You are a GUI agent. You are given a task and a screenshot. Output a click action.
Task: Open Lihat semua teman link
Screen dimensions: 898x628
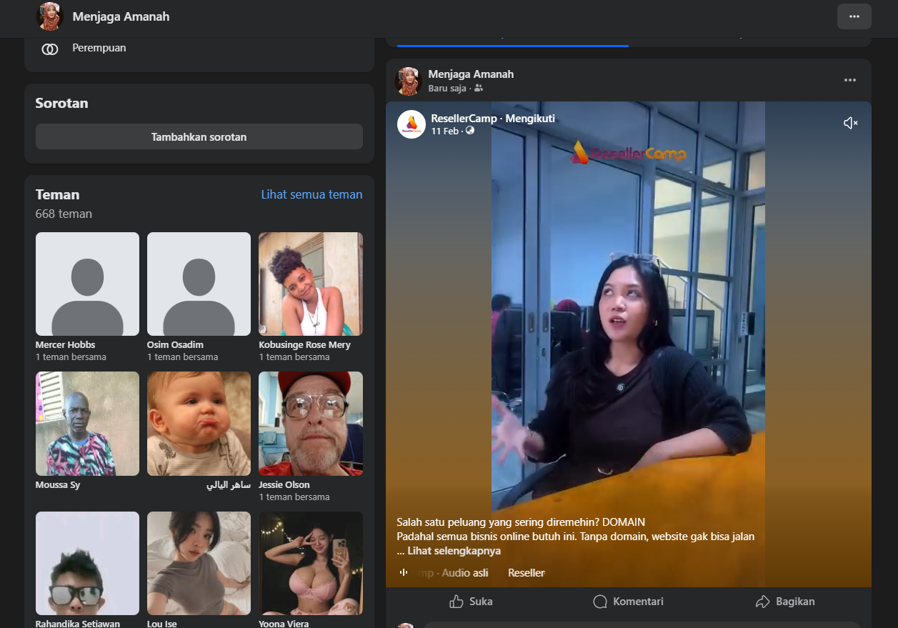(x=311, y=194)
